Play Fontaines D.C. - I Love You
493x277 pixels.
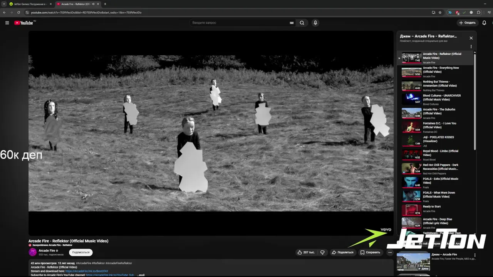tap(435, 127)
